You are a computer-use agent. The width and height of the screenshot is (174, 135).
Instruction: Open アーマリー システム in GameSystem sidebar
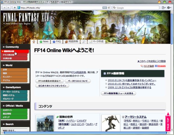coord(14,92)
